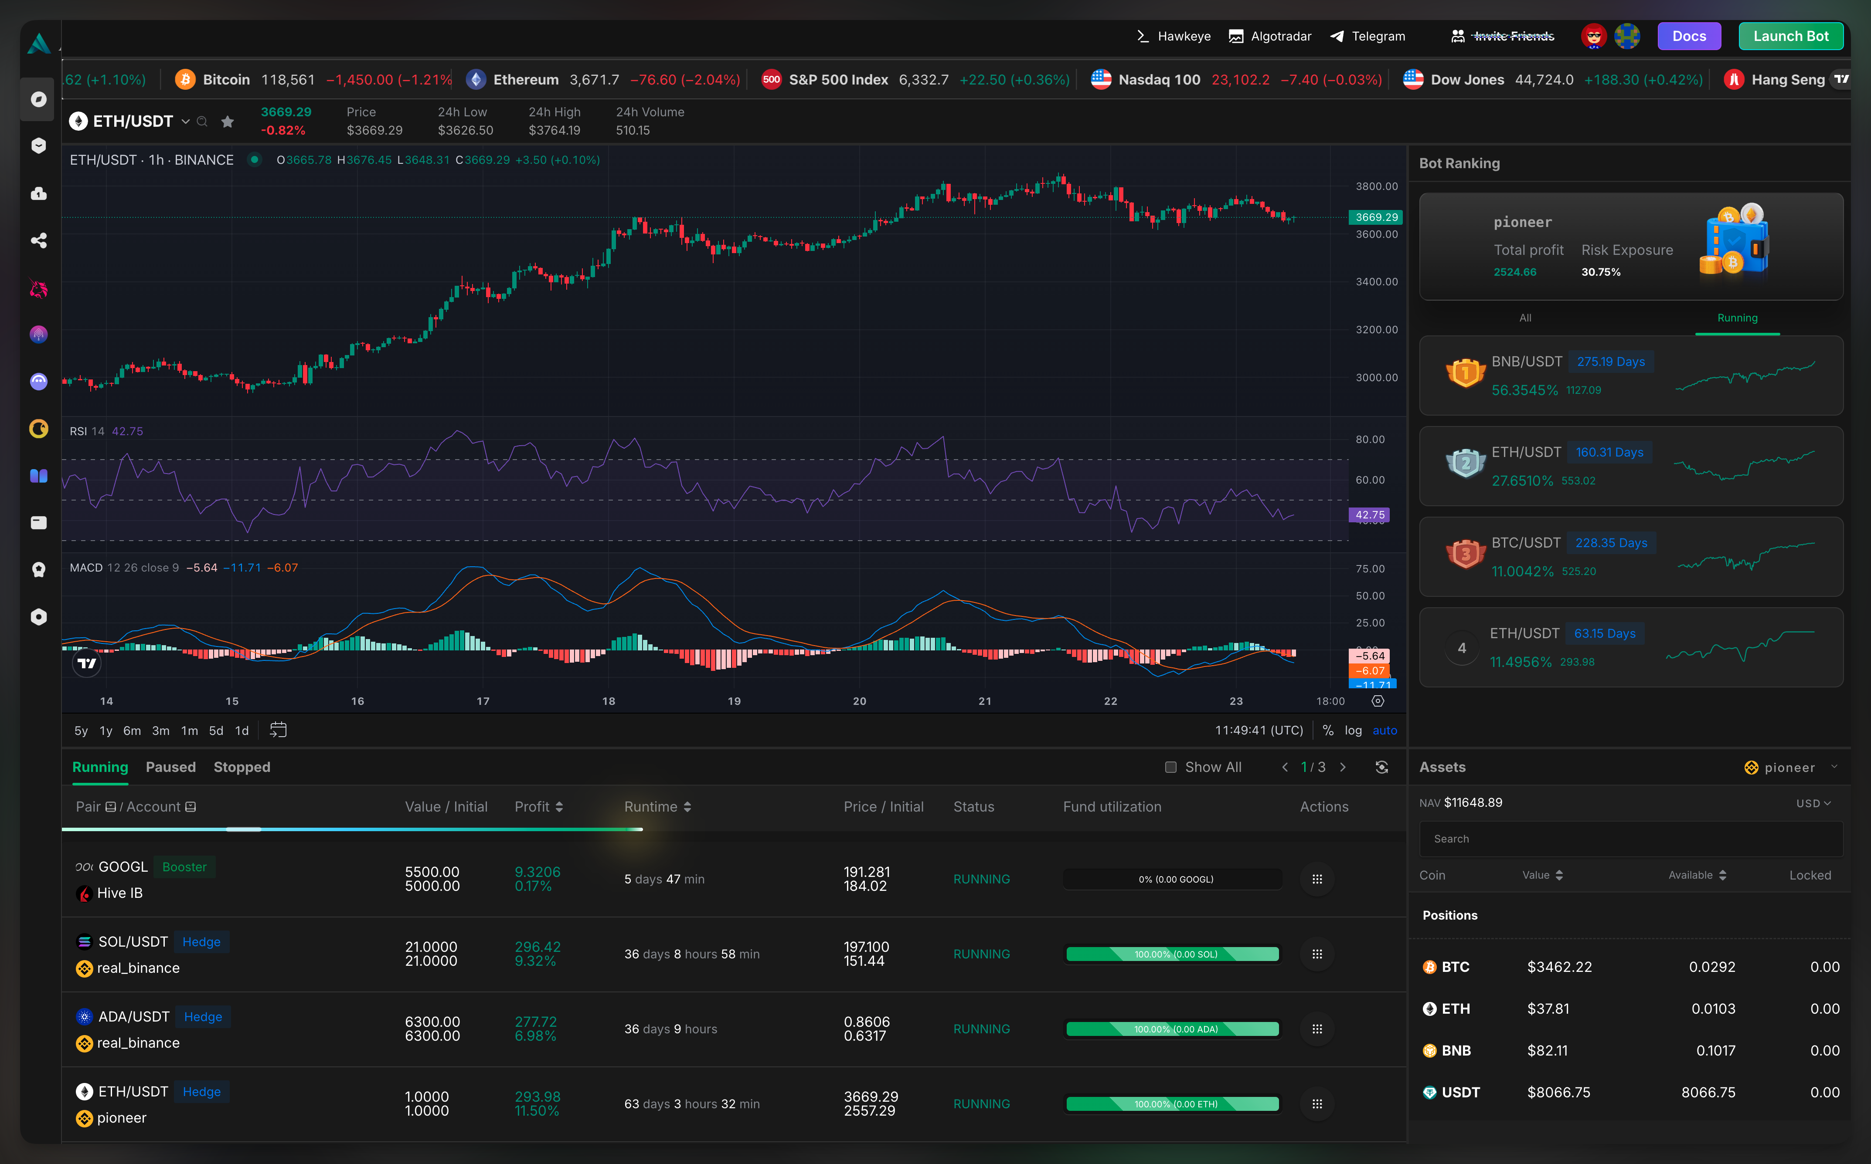This screenshot has height=1164, width=1871.
Task: Click the blue-green pixel avatar
Action: [1627, 36]
